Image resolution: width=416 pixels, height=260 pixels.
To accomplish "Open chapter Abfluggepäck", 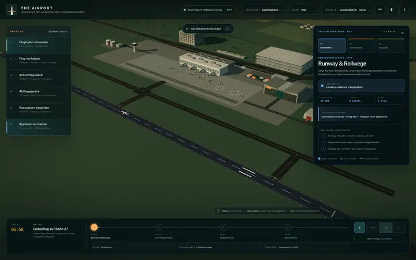I will coord(39,93).
